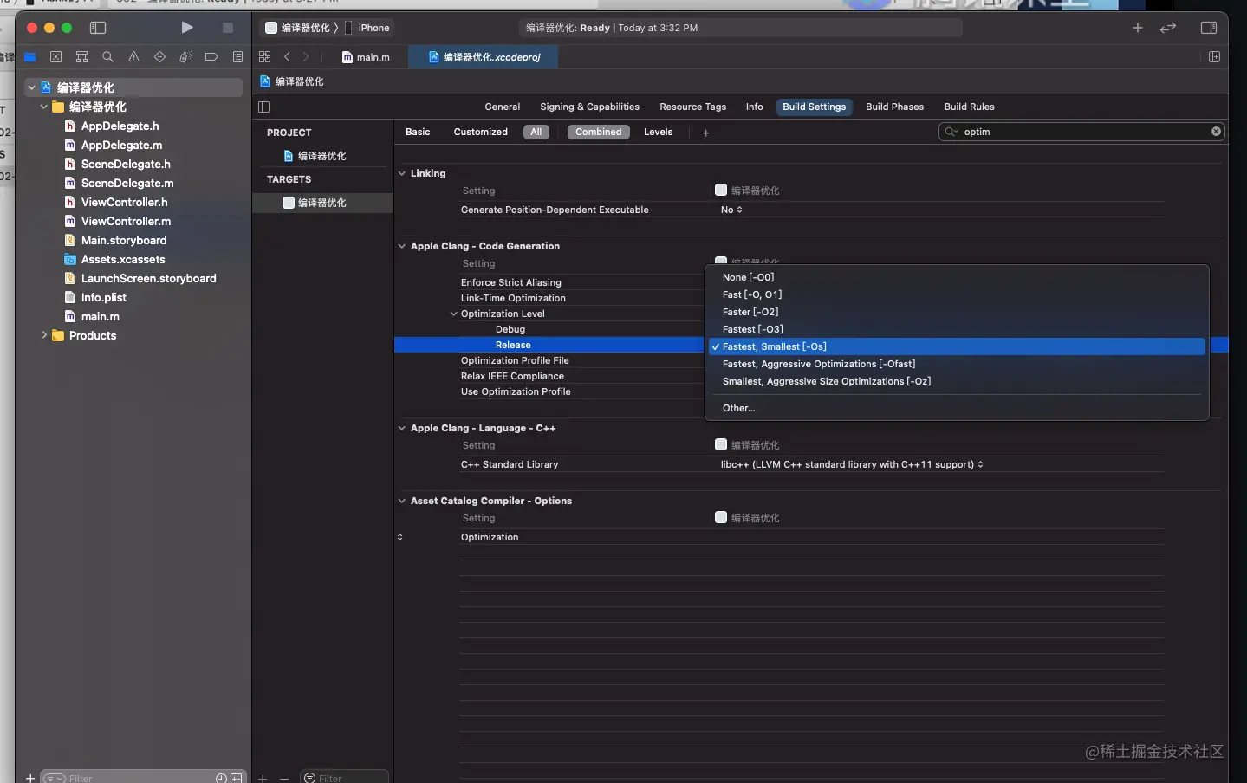Open the Project navigator folder icon
Viewport: 1247px width, 783px height.
click(x=30, y=57)
